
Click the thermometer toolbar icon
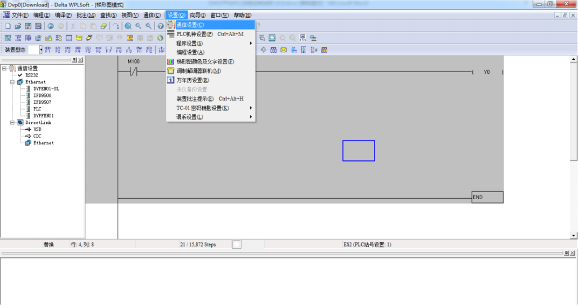point(304,50)
